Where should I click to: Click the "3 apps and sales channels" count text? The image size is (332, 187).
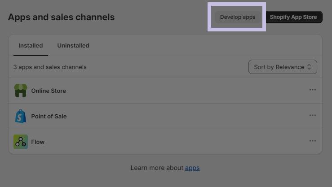[x=50, y=67]
